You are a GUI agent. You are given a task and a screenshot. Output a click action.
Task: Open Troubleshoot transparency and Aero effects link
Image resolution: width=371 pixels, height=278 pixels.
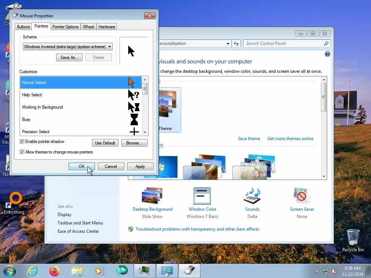click(197, 229)
